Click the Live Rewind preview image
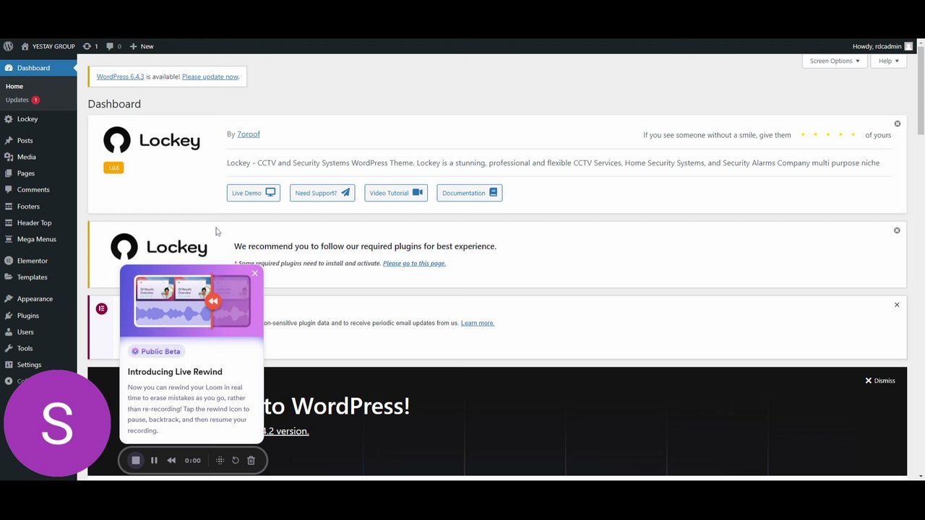Screen dimensions: 925x520 tap(192, 300)
